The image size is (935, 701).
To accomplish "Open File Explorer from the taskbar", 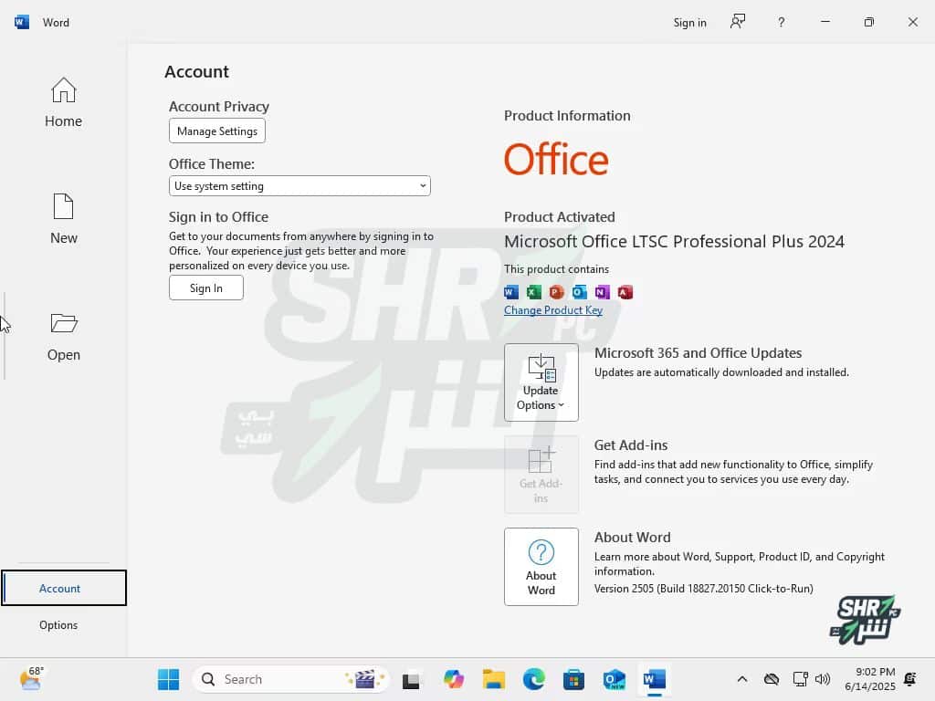I will [x=494, y=679].
